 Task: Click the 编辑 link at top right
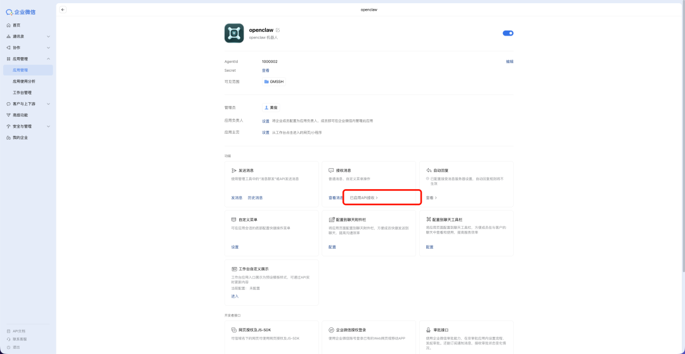[510, 62]
